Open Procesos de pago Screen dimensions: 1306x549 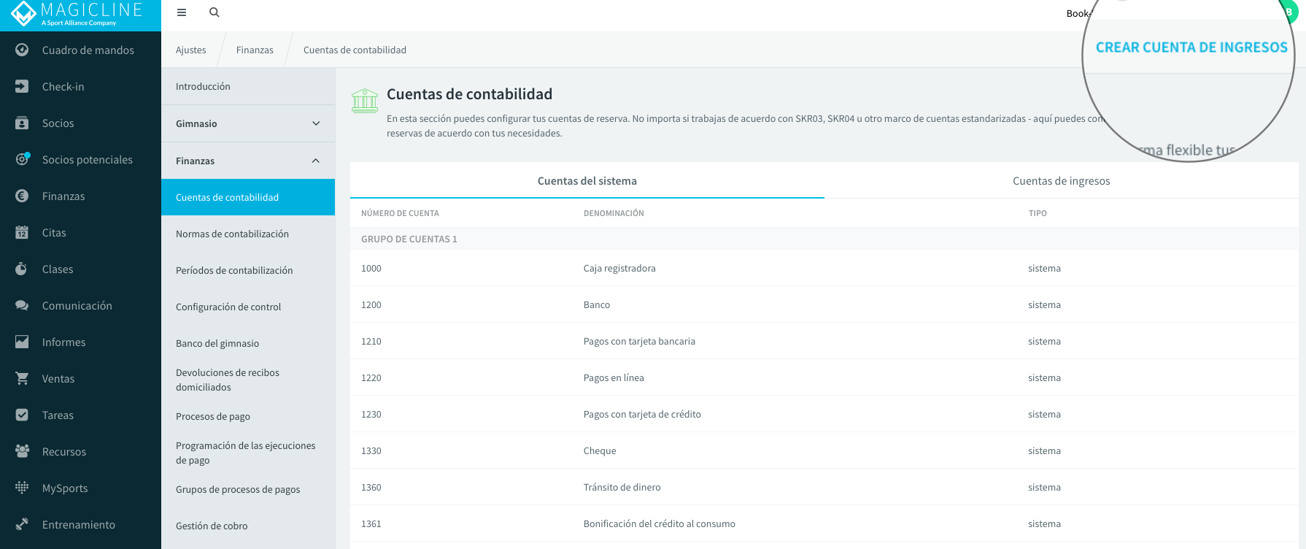pos(248,416)
